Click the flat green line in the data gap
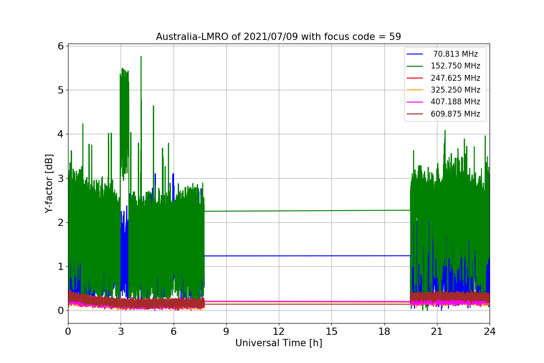The height and width of the screenshot is (363, 544). pyautogui.click(x=307, y=211)
